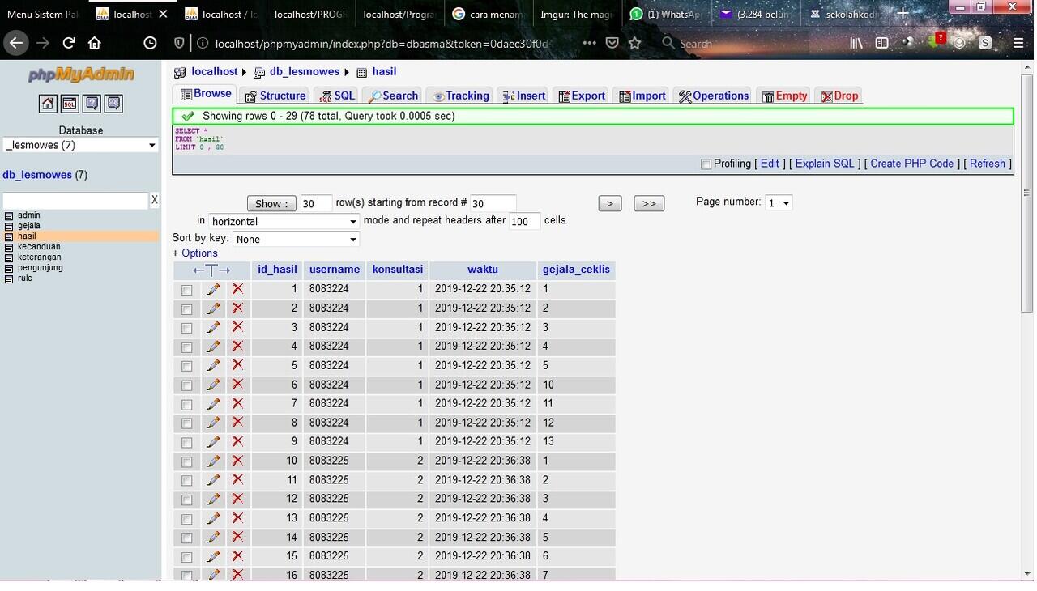Reload the current page
The height and width of the screenshot is (591, 1037).
click(x=69, y=43)
